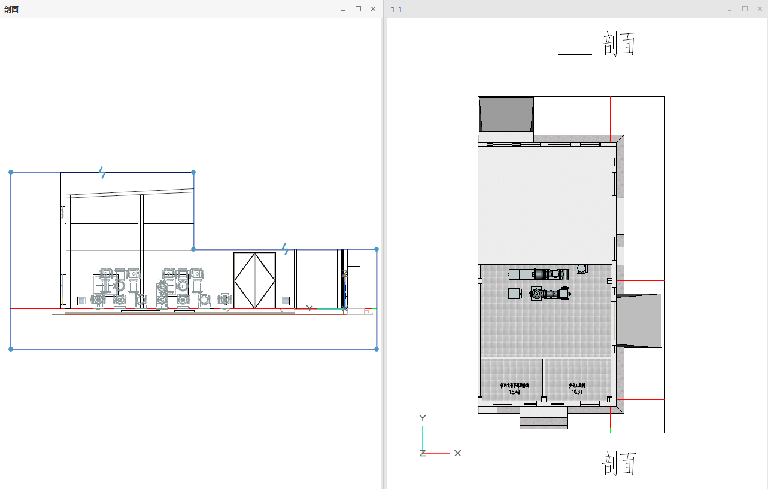Close the 剖面 section window
Screen dimensions: 768x489
pos(373,9)
